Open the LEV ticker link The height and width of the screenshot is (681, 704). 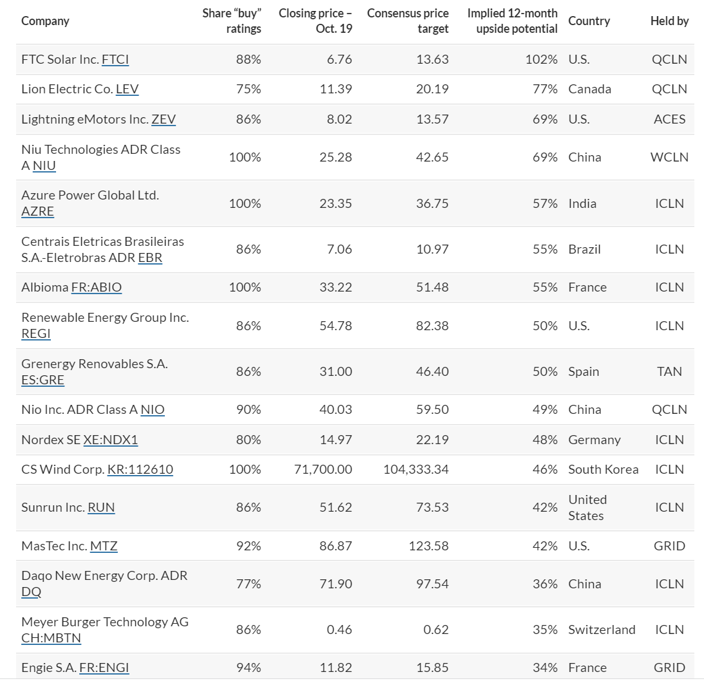(127, 89)
